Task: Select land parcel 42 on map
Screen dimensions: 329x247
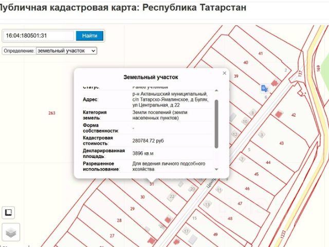Action: tap(294, 115)
